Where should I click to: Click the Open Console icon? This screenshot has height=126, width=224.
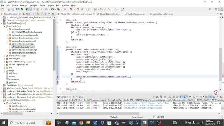[200, 97]
